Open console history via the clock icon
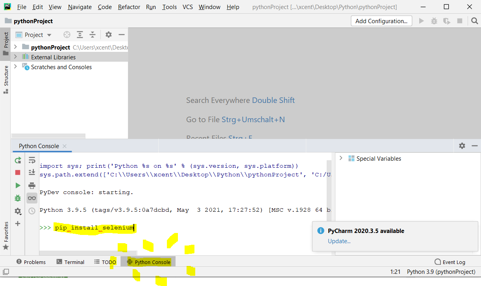 pyautogui.click(x=32, y=211)
